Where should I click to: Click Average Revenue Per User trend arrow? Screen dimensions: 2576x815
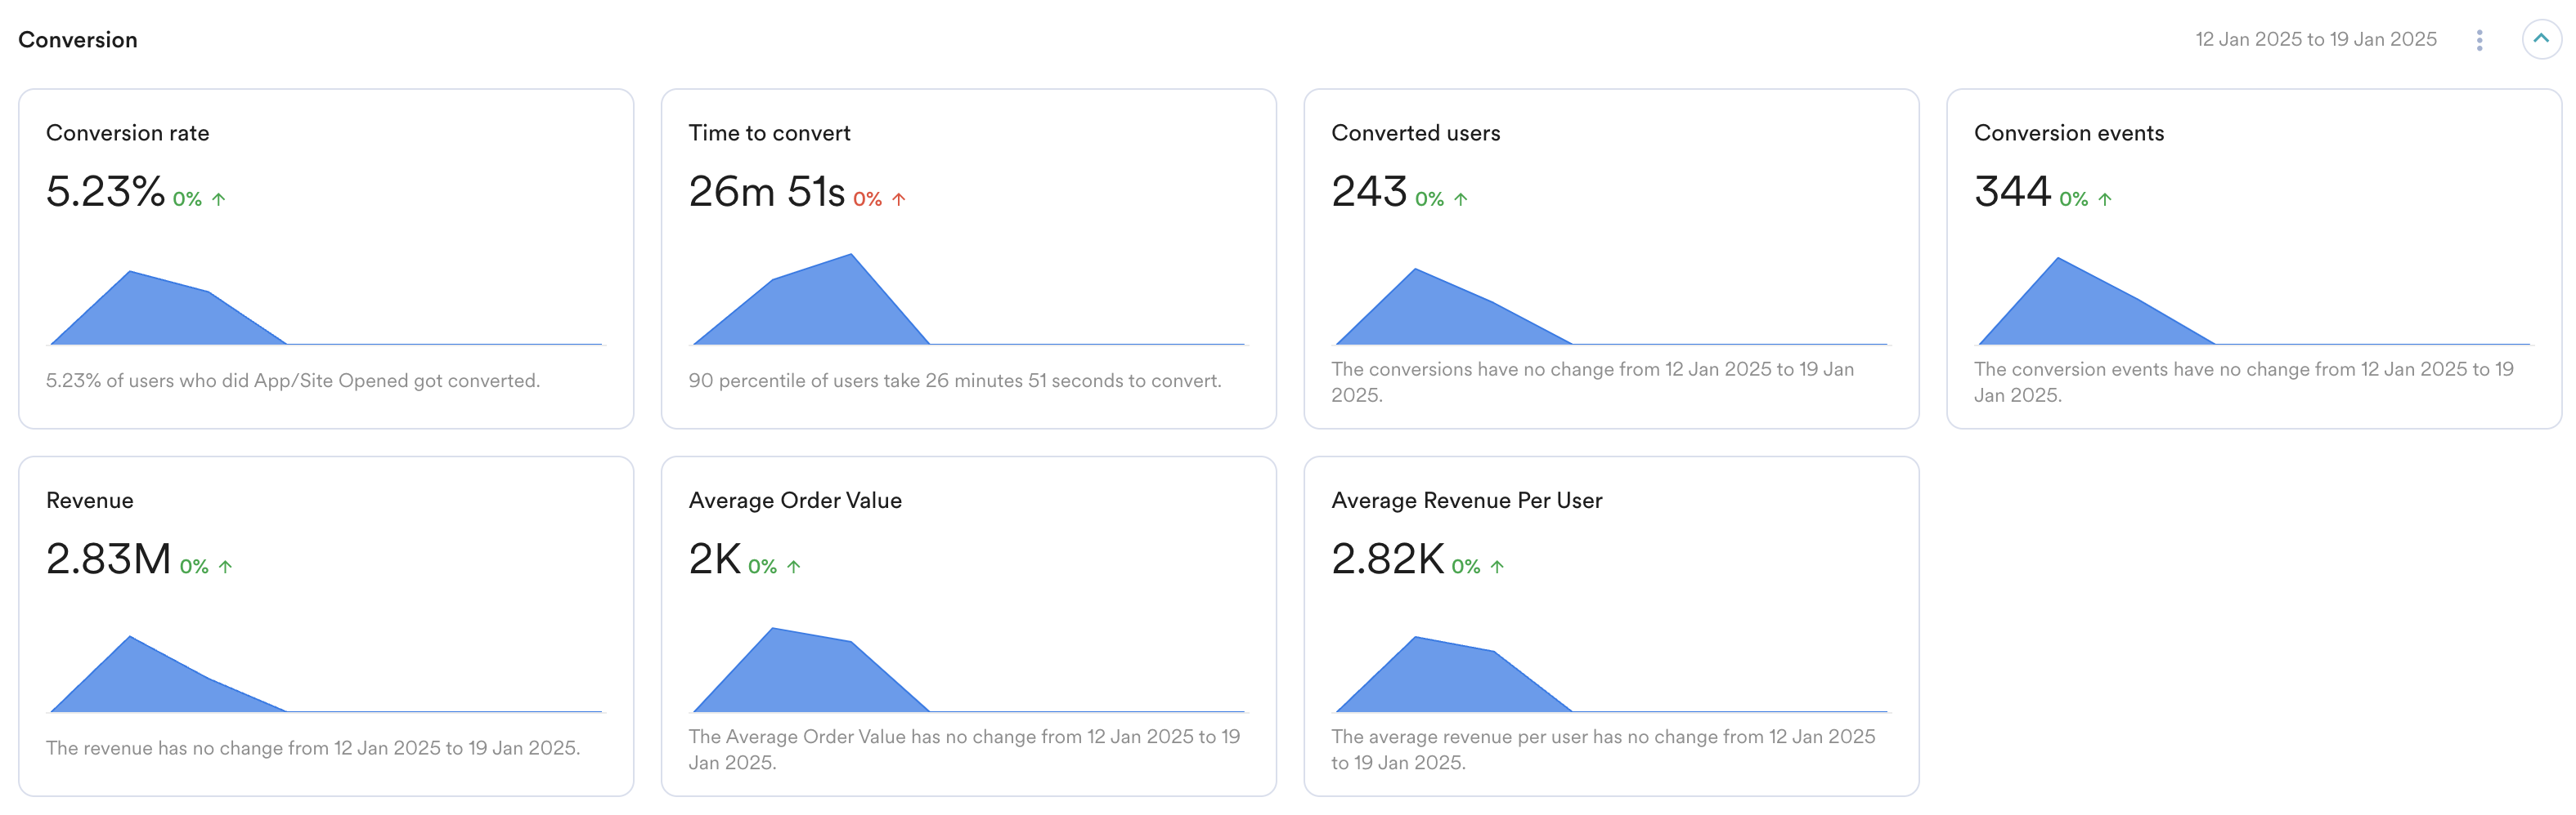pyautogui.click(x=1497, y=568)
